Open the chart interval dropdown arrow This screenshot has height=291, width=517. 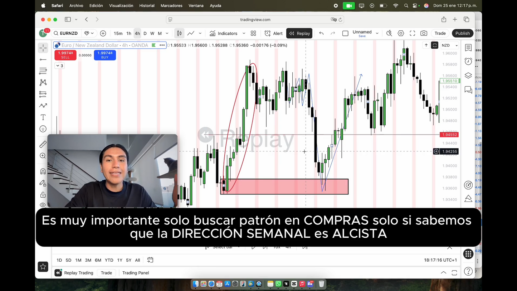[167, 33]
